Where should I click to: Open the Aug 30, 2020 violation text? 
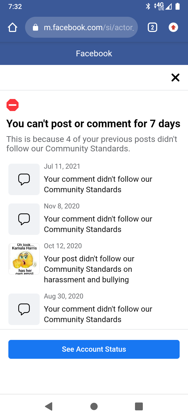coord(98,314)
